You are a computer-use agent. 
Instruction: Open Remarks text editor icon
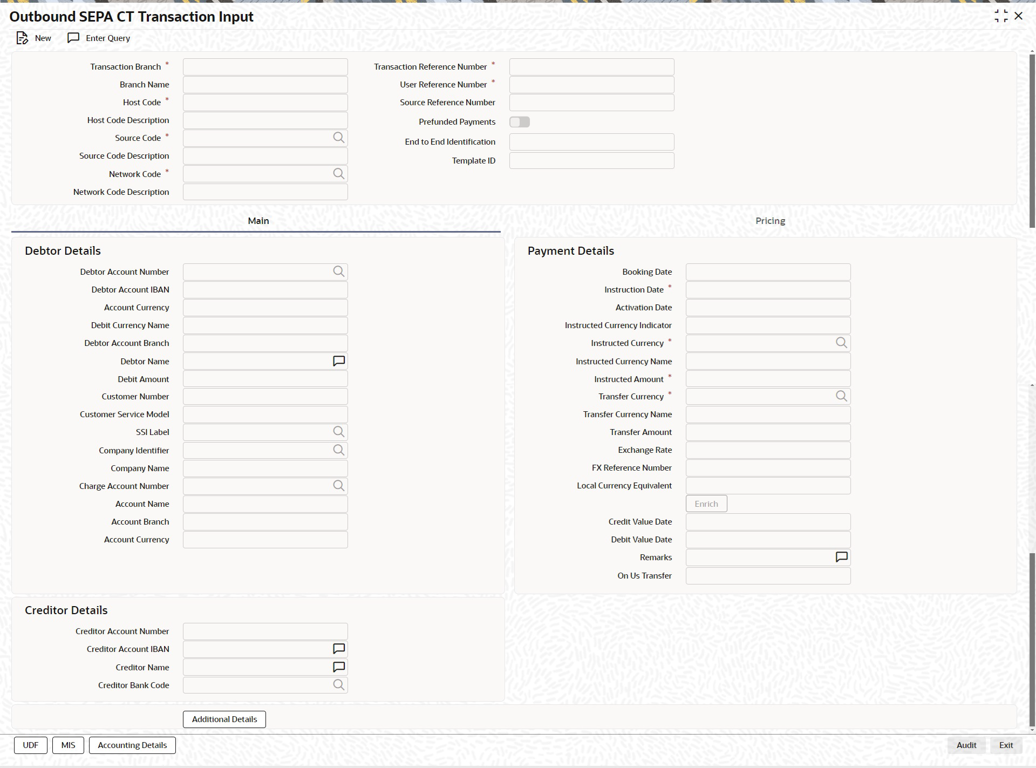[x=841, y=557]
